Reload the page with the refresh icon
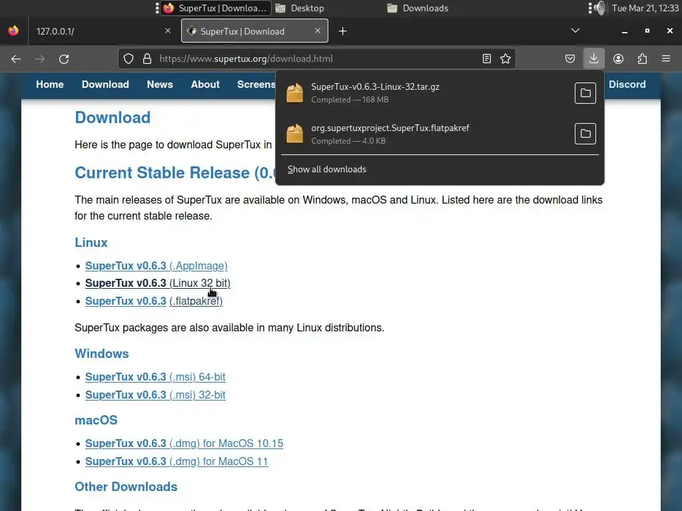The height and width of the screenshot is (511, 682). [x=64, y=59]
